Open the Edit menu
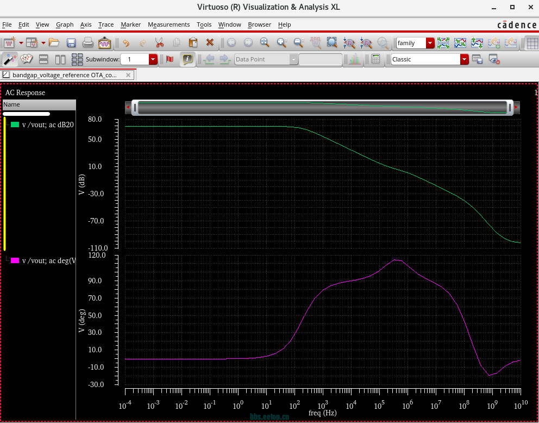This screenshot has width=539, height=423. 24,24
